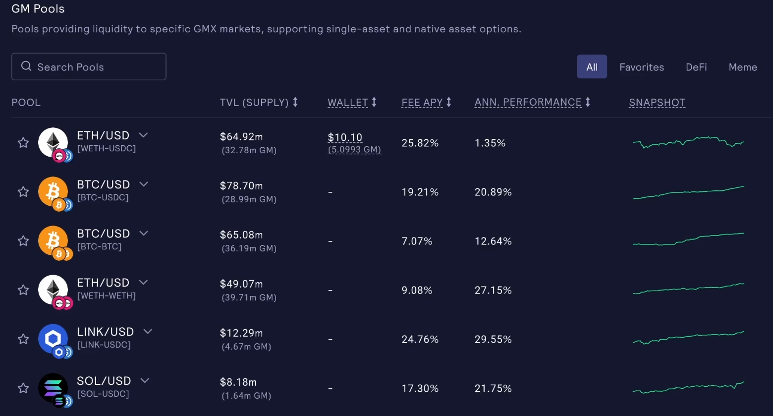Sort pools by Ann. Performance arrows
773x416 pixels.
click(x=588, y=102)
